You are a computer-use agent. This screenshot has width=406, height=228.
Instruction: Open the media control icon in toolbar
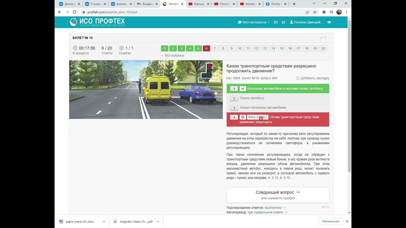click(x=331, y=12)
